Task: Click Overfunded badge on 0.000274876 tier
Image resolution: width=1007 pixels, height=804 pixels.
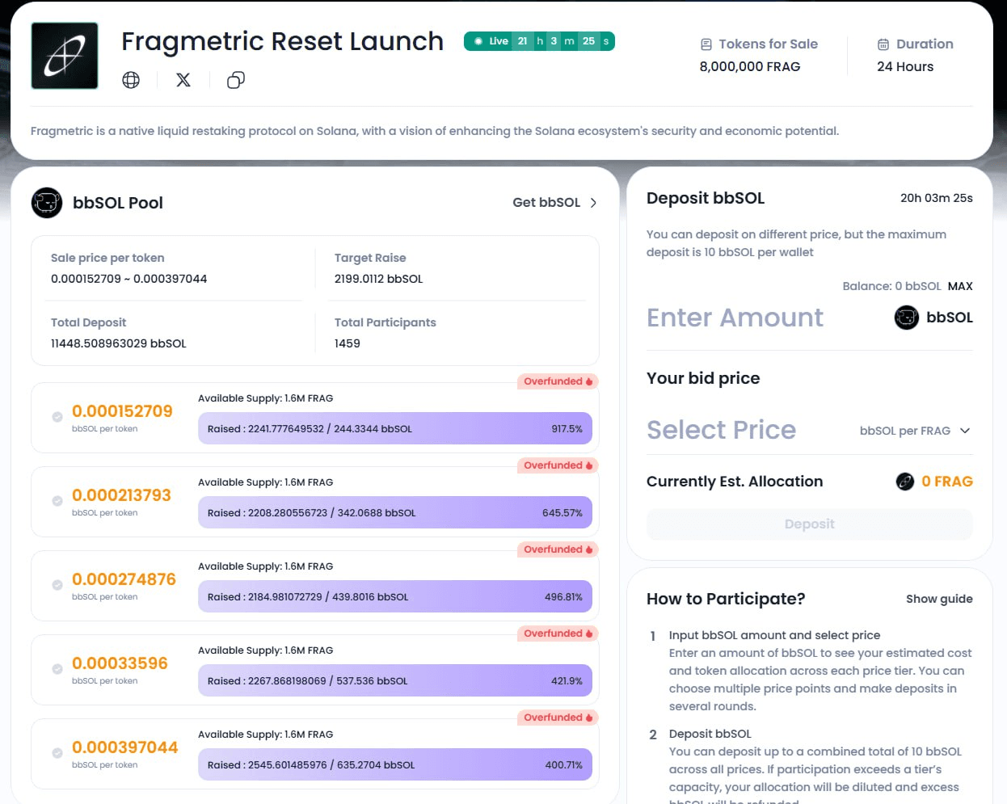Action: (x=558, y=549)
